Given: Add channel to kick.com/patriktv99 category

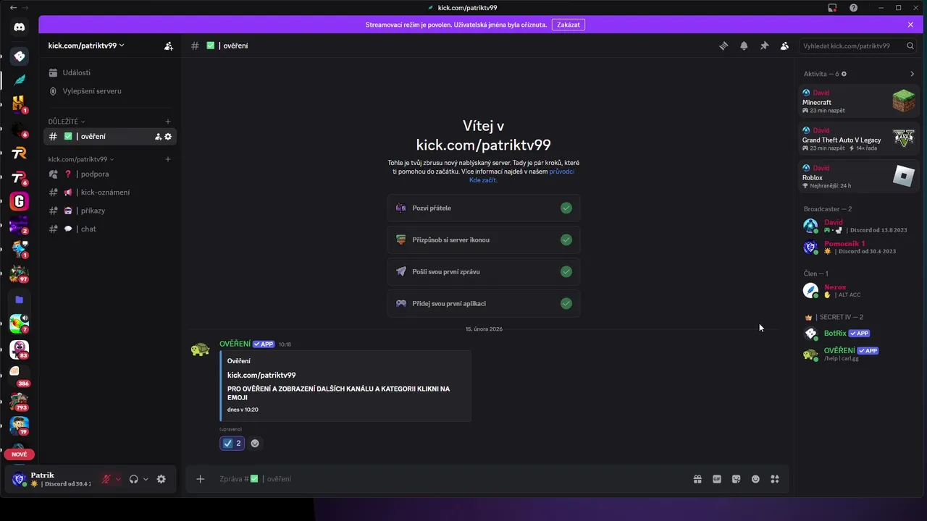Looking at the screenshot, I should click(168, 159).
